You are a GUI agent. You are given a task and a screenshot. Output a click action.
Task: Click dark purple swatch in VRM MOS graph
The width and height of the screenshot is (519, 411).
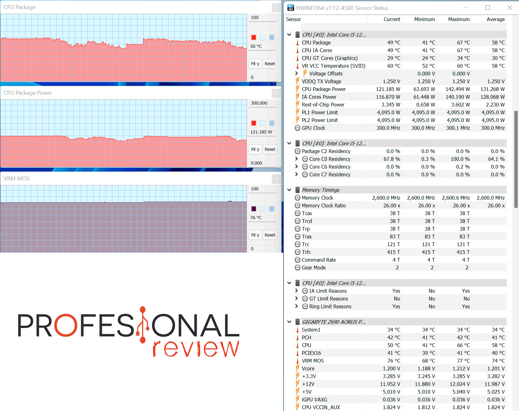(x=254, y=209)
